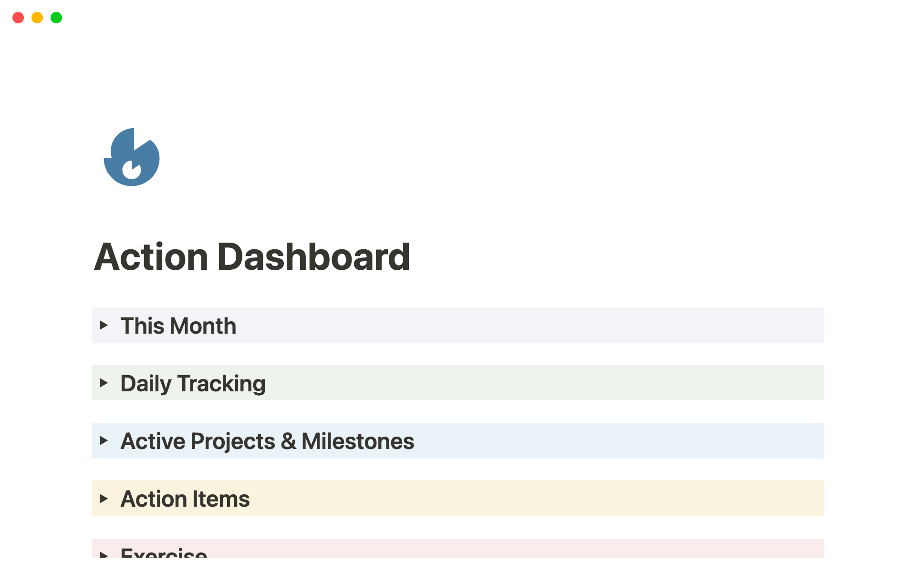Click the blue flame page icon

point(132,157)
